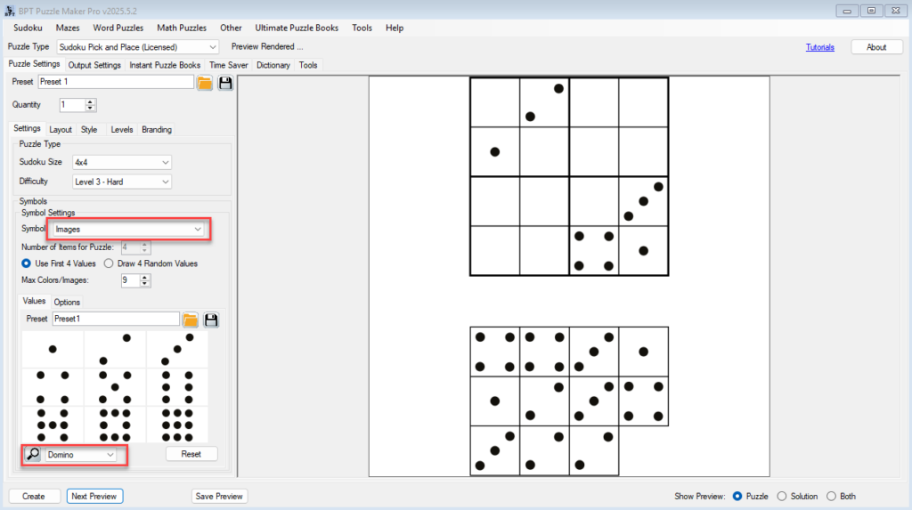Click the magnifier icon beside Domino dropdown
912x510 pixels.
(x=32, y=455)
